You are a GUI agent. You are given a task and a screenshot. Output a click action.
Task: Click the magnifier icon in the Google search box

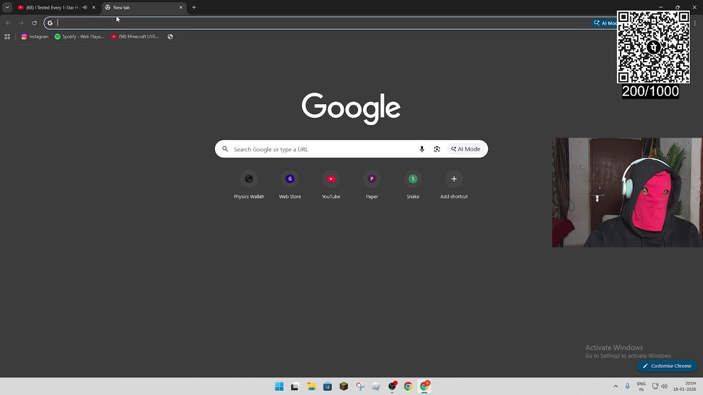(x=225, y=149)
